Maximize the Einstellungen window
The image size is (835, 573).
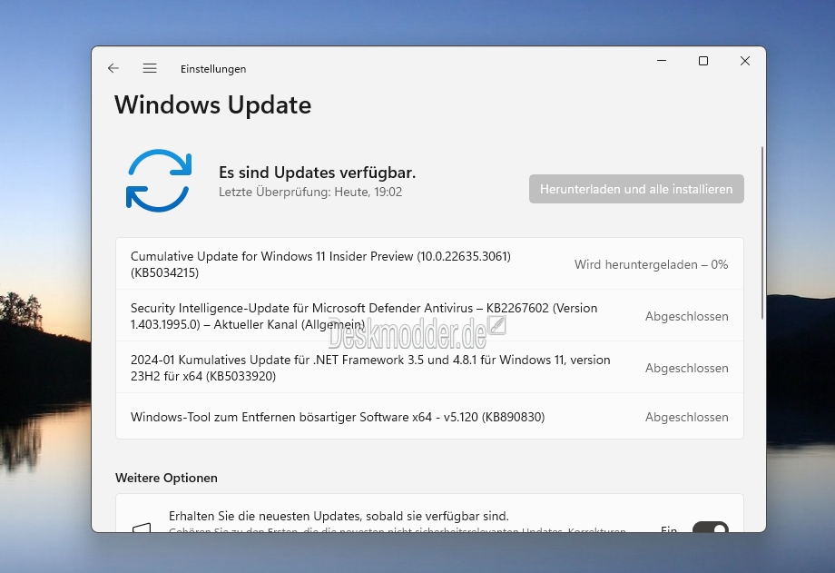coord(703,61)
